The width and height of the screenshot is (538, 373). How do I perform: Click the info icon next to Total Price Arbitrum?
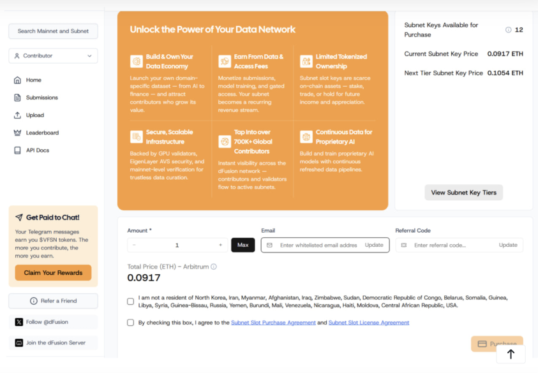[x=214, y=267]
